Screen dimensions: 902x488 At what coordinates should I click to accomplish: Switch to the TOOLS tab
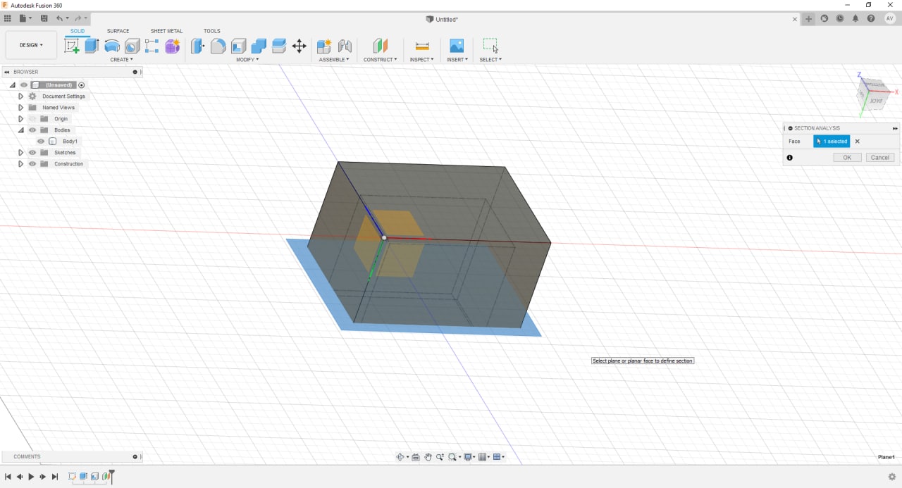click(x=212, y=31)
